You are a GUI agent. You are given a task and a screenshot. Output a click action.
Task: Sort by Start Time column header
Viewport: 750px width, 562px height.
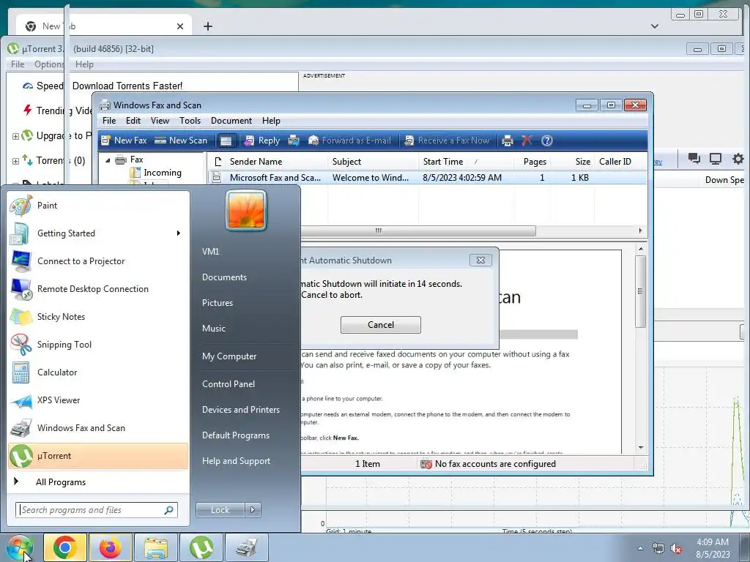465,162
